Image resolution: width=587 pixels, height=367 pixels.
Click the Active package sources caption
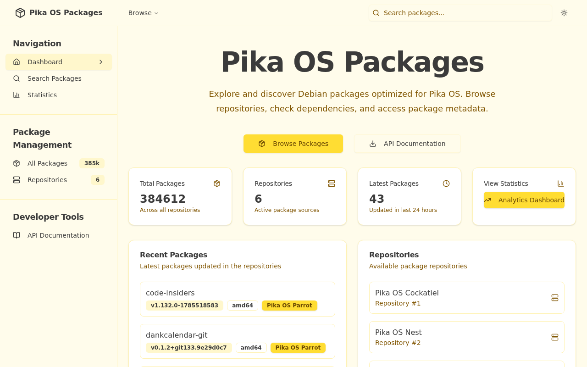[x=287, y=210]
